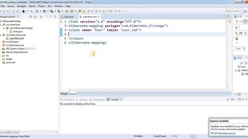
Task: Click the External Tools run icon
Action: click(x=59, y=11)
